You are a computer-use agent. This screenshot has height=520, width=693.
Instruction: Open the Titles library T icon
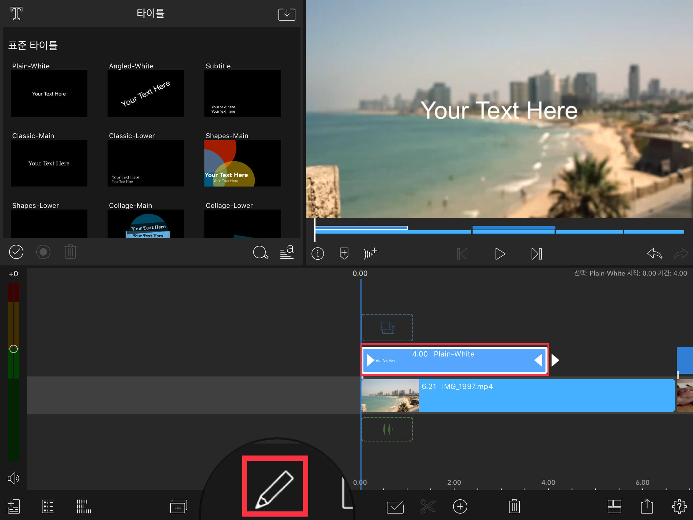coord(16,14)
